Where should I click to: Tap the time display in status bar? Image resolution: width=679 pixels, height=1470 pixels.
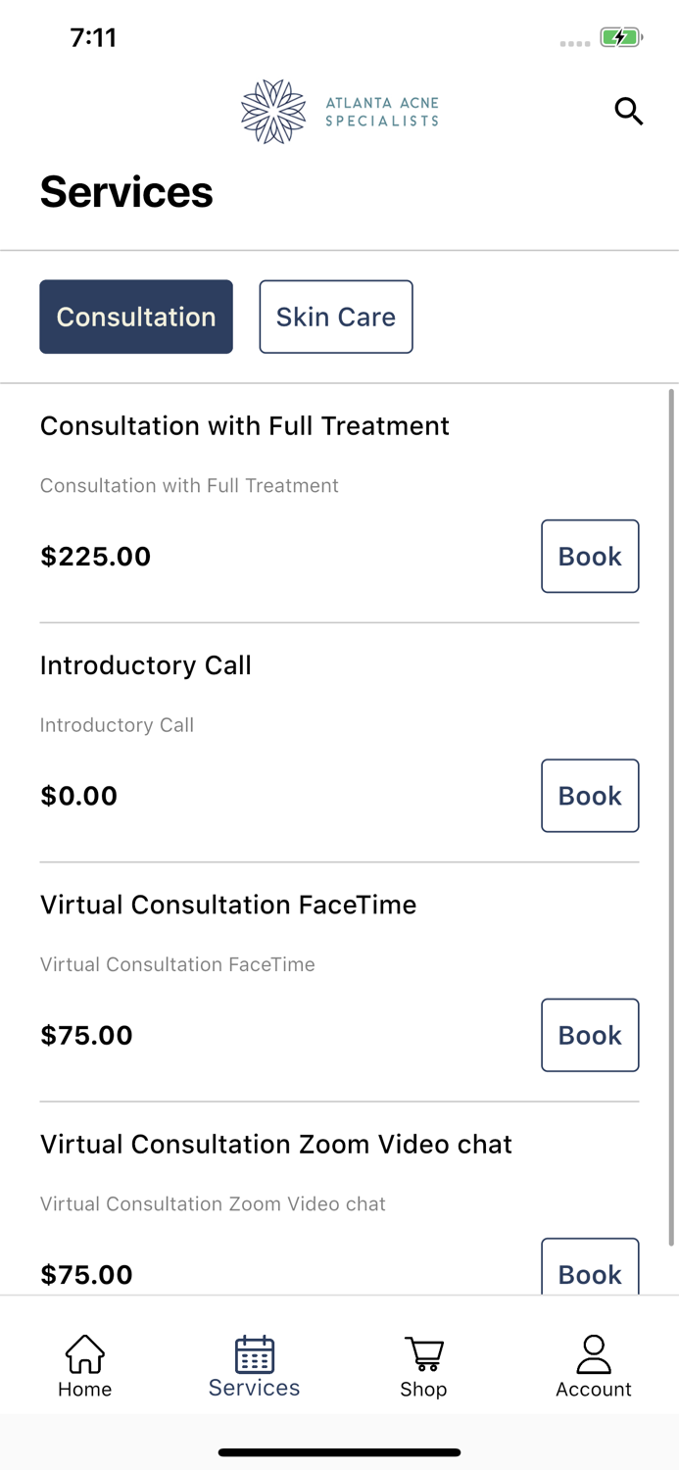click(x=94, y=37)
